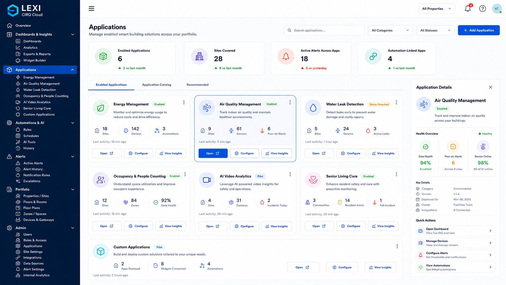Open AI Tools in the sidebar
The height and width of the screenshot is (285, 506).
click(29, 142)
